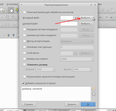The image size is (116, 111).
Task: Click the blue up-arrow layer icon
Action: (13, 35)
